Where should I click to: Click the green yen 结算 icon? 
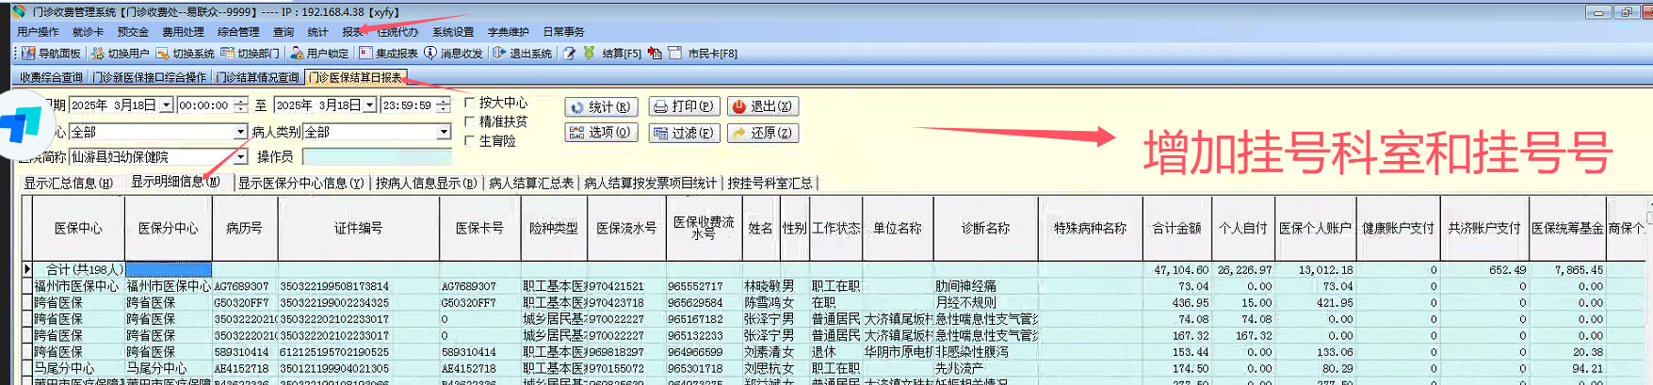[x=589, y=54]
